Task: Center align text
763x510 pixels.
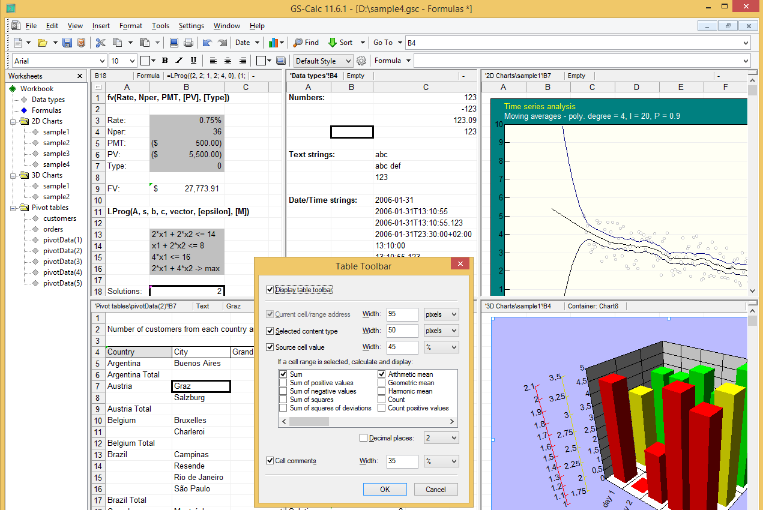Action: (x=228, y=61)
